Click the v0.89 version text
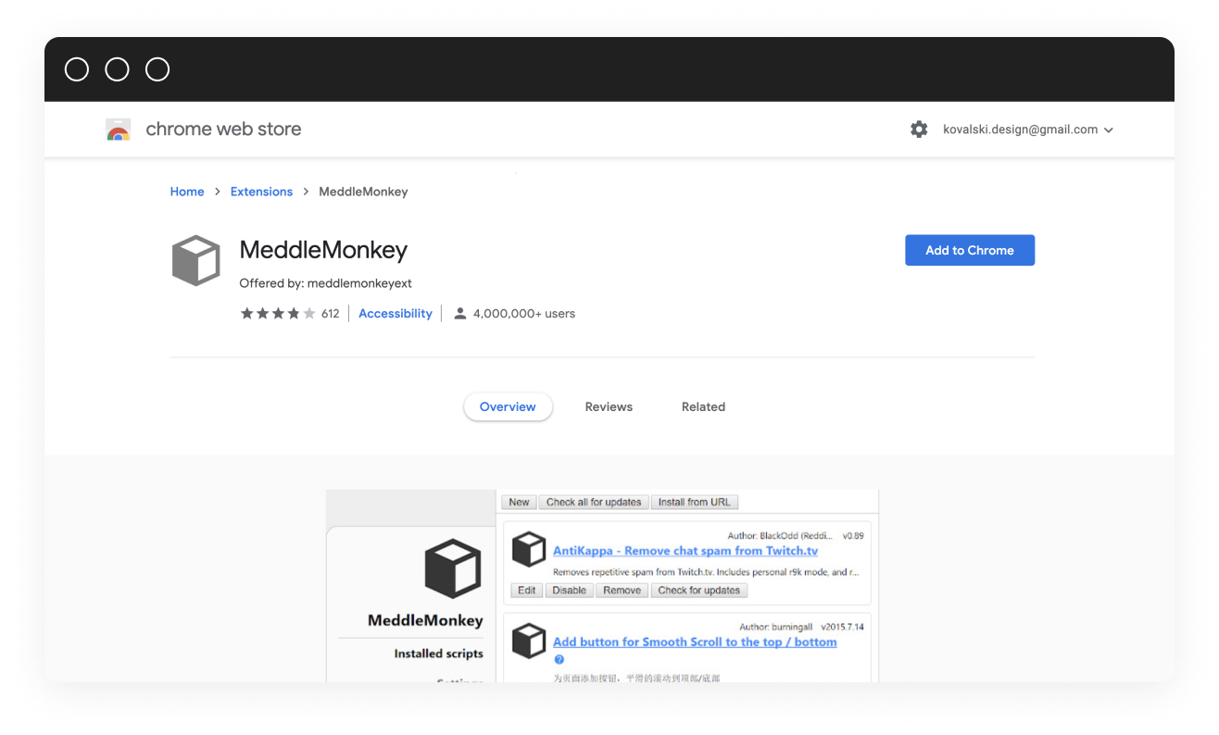The width and height of the screenshot is (1219, 735). (853, 535)
